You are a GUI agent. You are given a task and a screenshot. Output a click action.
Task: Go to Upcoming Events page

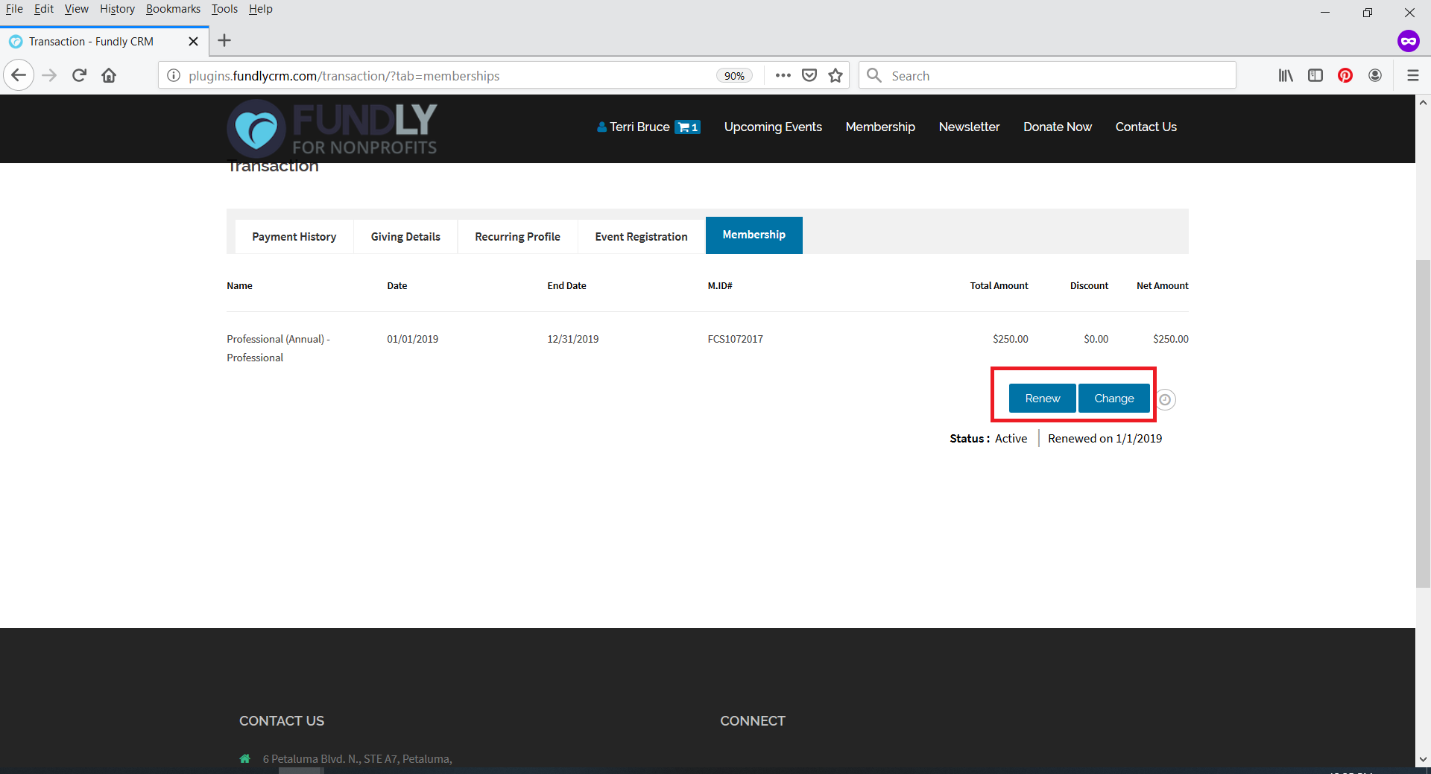coord(773,127)
